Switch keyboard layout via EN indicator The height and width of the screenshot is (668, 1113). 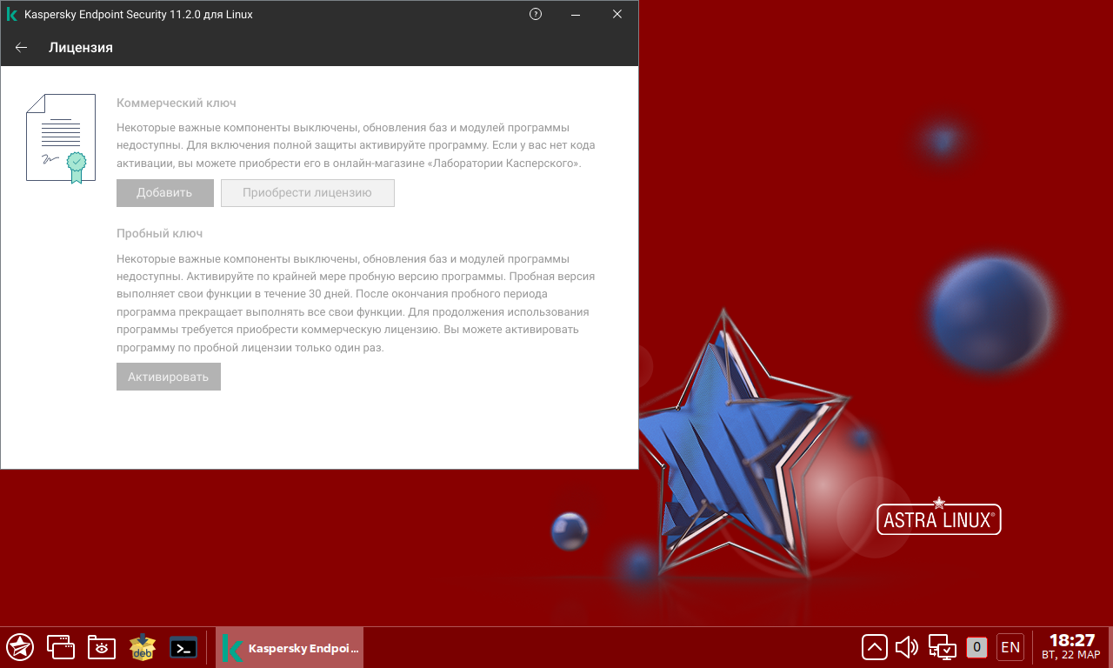coord(1010,647)
